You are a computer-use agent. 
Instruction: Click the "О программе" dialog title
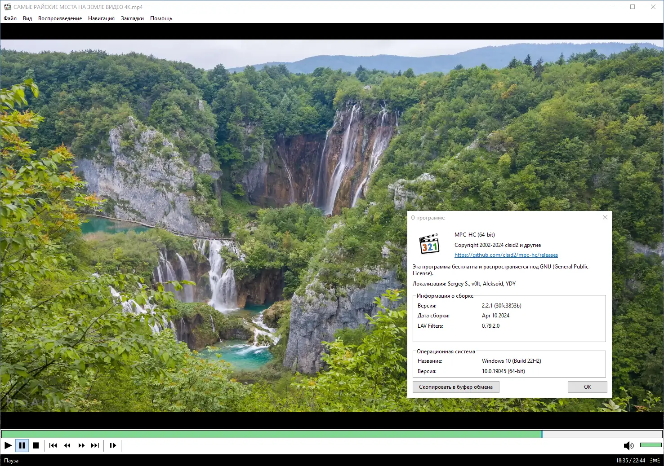pyautogui.click(x=428, y=218)
